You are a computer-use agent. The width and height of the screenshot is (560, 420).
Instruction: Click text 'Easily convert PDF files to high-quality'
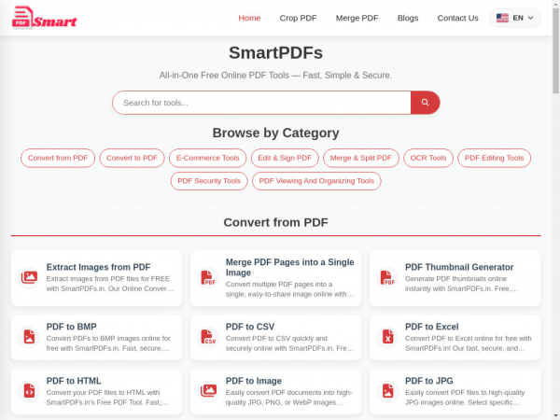[465, 392]
